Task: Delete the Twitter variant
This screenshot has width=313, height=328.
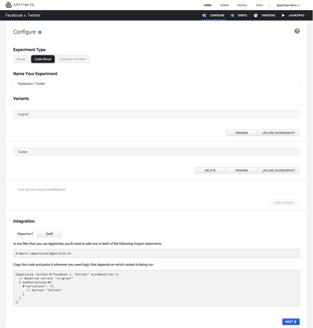Action: pos(210,170)
